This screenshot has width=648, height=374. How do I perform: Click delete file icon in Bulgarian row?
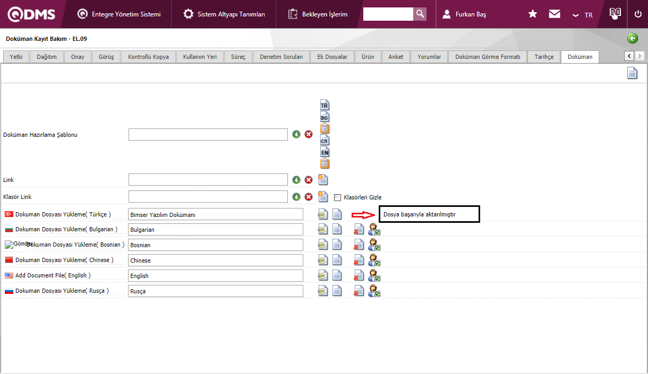tap(359, 230)
